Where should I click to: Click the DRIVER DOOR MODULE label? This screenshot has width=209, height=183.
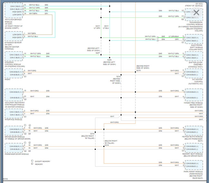15,137
